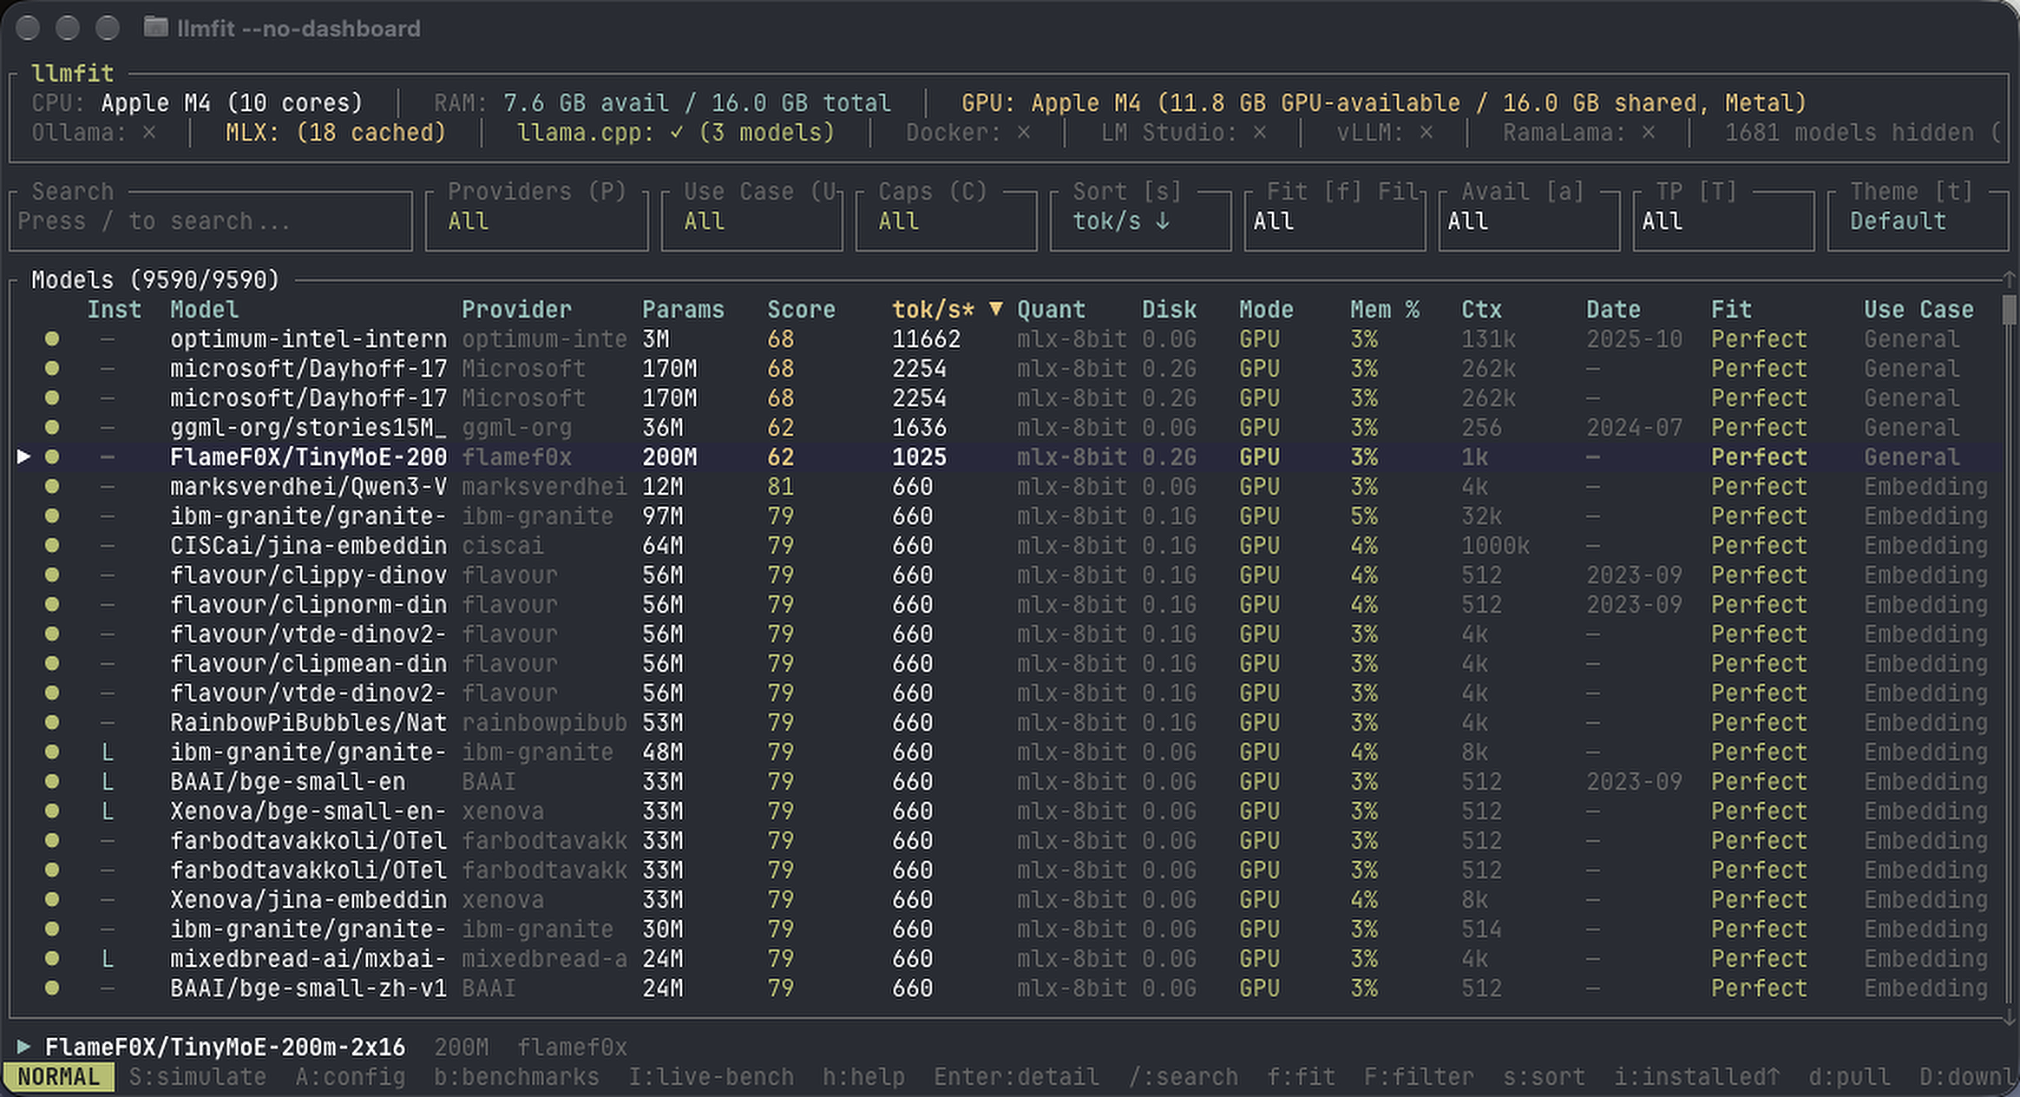The height and width of the screenshot is (1097, 2020).
Task: Click the arrow before FlameF0X/TinyMoE-200m-2x16 in footer
Action: 23,1047
